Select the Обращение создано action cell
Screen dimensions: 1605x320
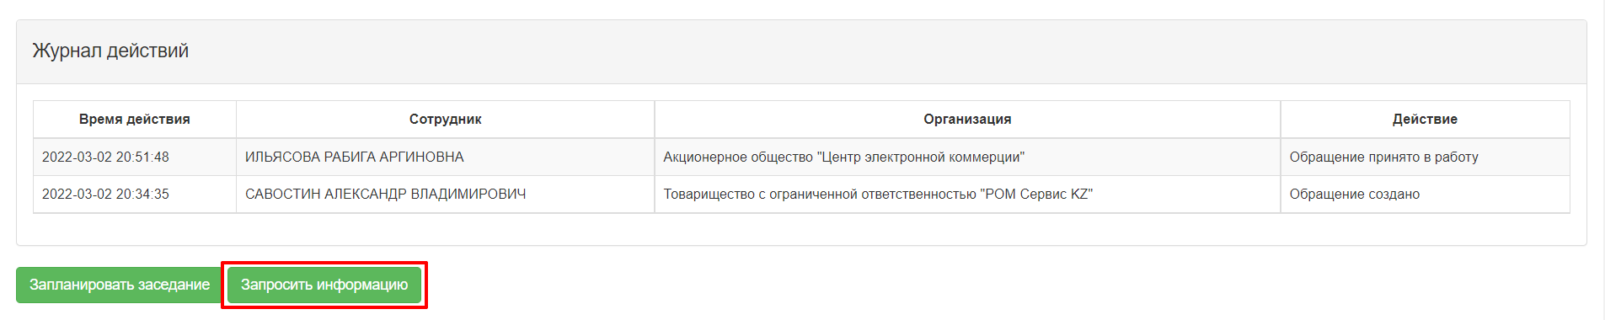pos(1425,195)
